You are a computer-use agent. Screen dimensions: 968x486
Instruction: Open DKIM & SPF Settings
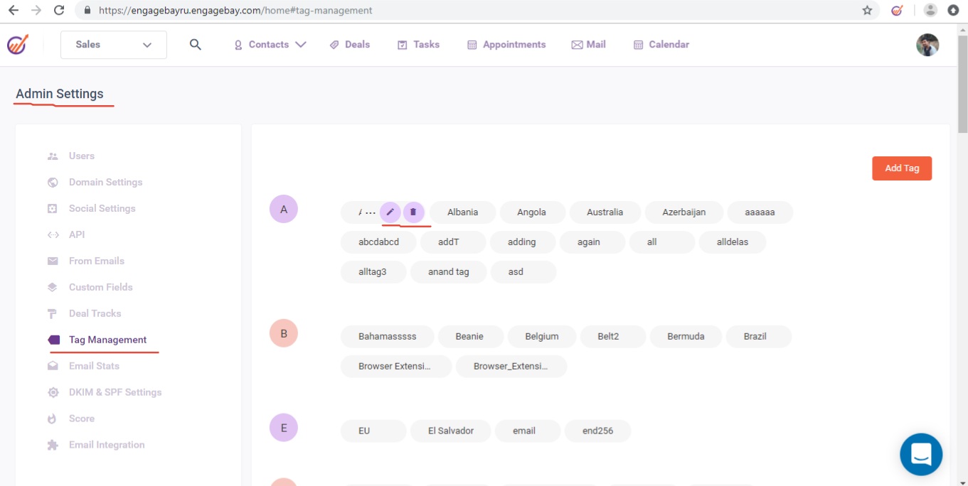point(115,393)
